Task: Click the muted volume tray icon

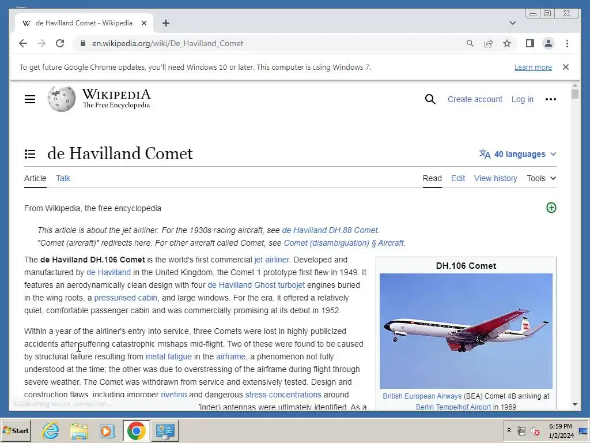Action: 535,430
